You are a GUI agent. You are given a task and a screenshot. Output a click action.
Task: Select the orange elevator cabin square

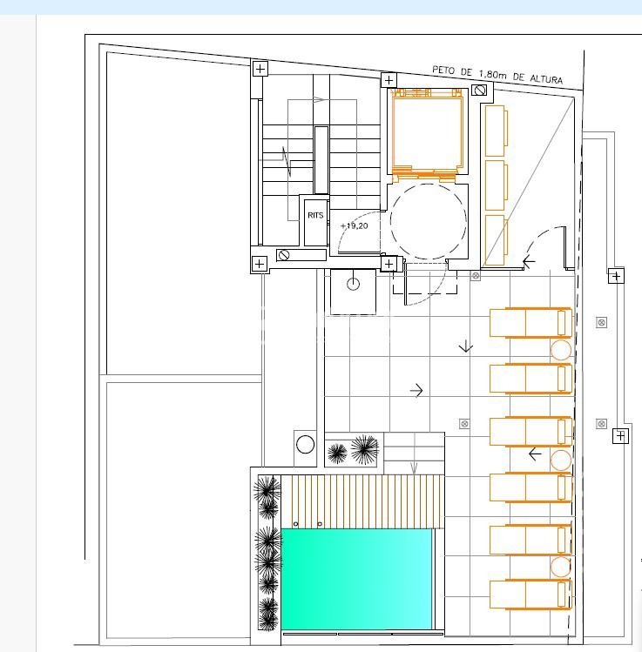[428, 134]
